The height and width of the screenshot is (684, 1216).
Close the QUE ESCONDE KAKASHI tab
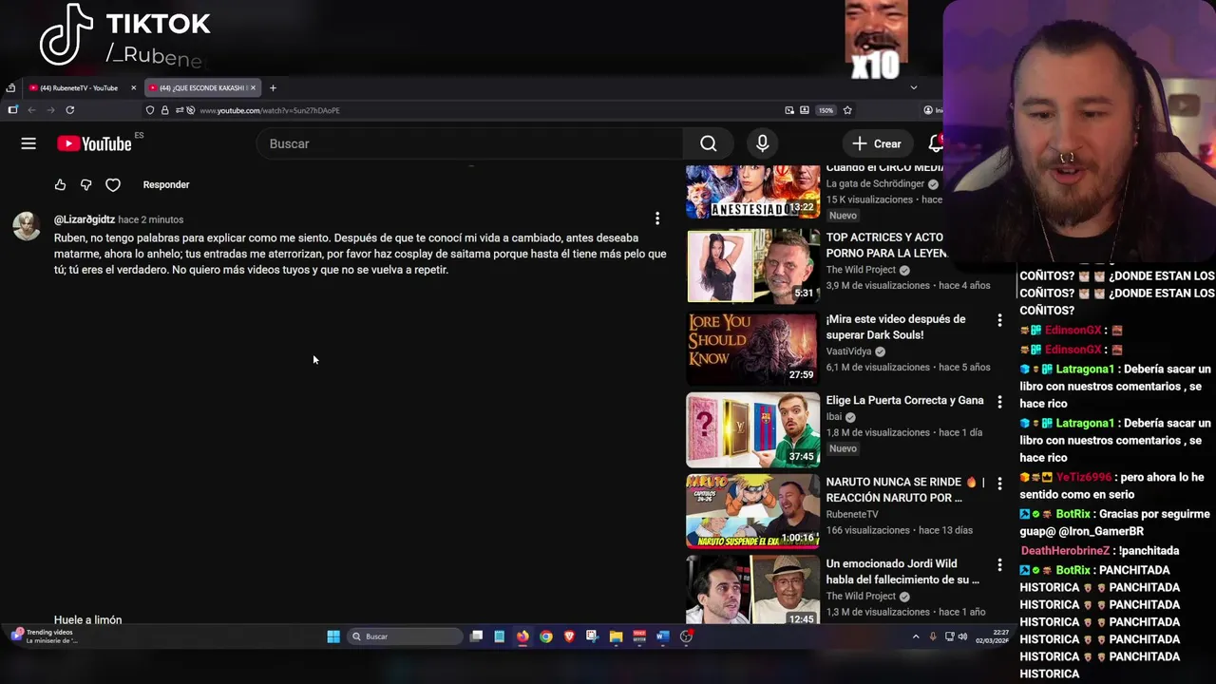(253, 87)
